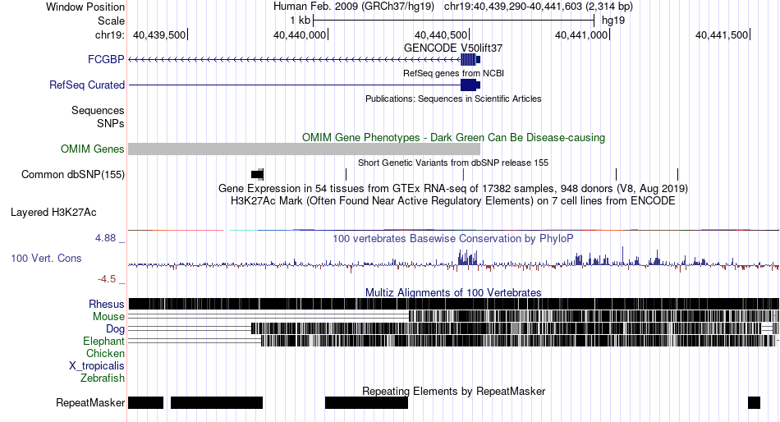This screenshot has width=780, height=422.
Task: Click the GENCODE V50lift37 track title
Action: tap(453, 48)
